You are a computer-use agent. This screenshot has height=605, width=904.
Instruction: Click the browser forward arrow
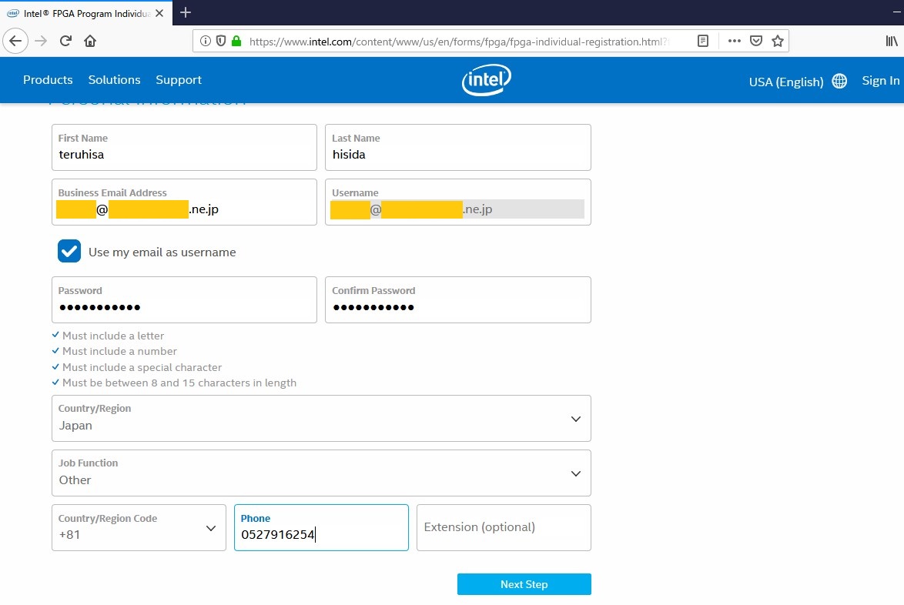pos(40,41)
